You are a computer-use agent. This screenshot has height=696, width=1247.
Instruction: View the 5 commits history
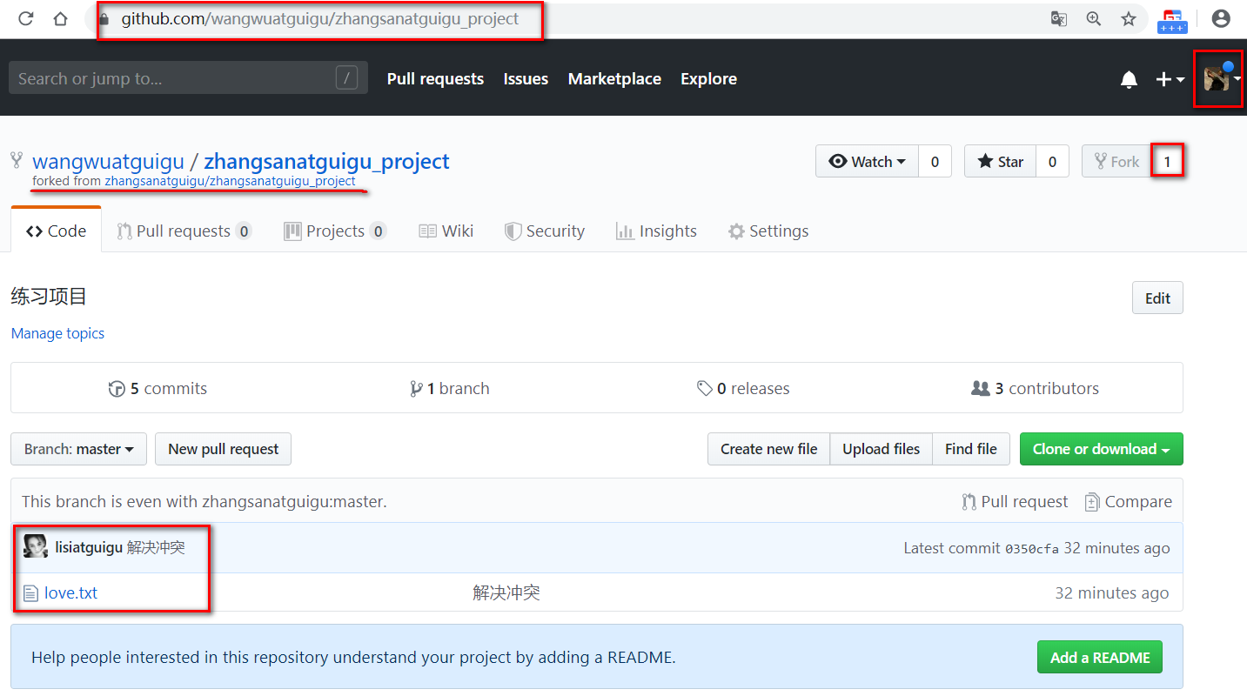pos(158,388)
